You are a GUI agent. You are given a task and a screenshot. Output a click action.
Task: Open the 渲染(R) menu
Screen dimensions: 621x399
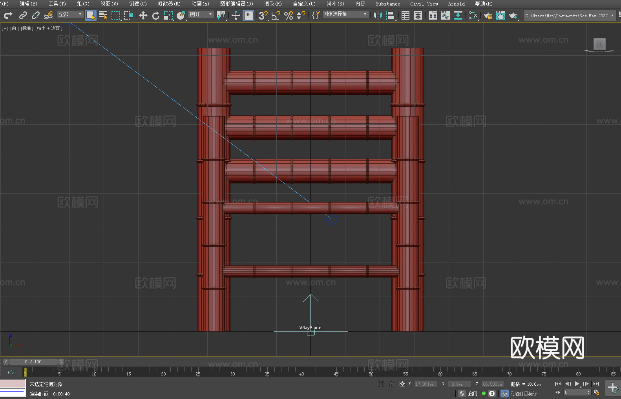pyautogui.click(x=273, y=4)
